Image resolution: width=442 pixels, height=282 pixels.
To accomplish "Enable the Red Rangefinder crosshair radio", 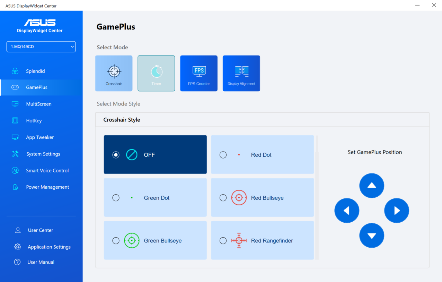I will click(223, 241).
